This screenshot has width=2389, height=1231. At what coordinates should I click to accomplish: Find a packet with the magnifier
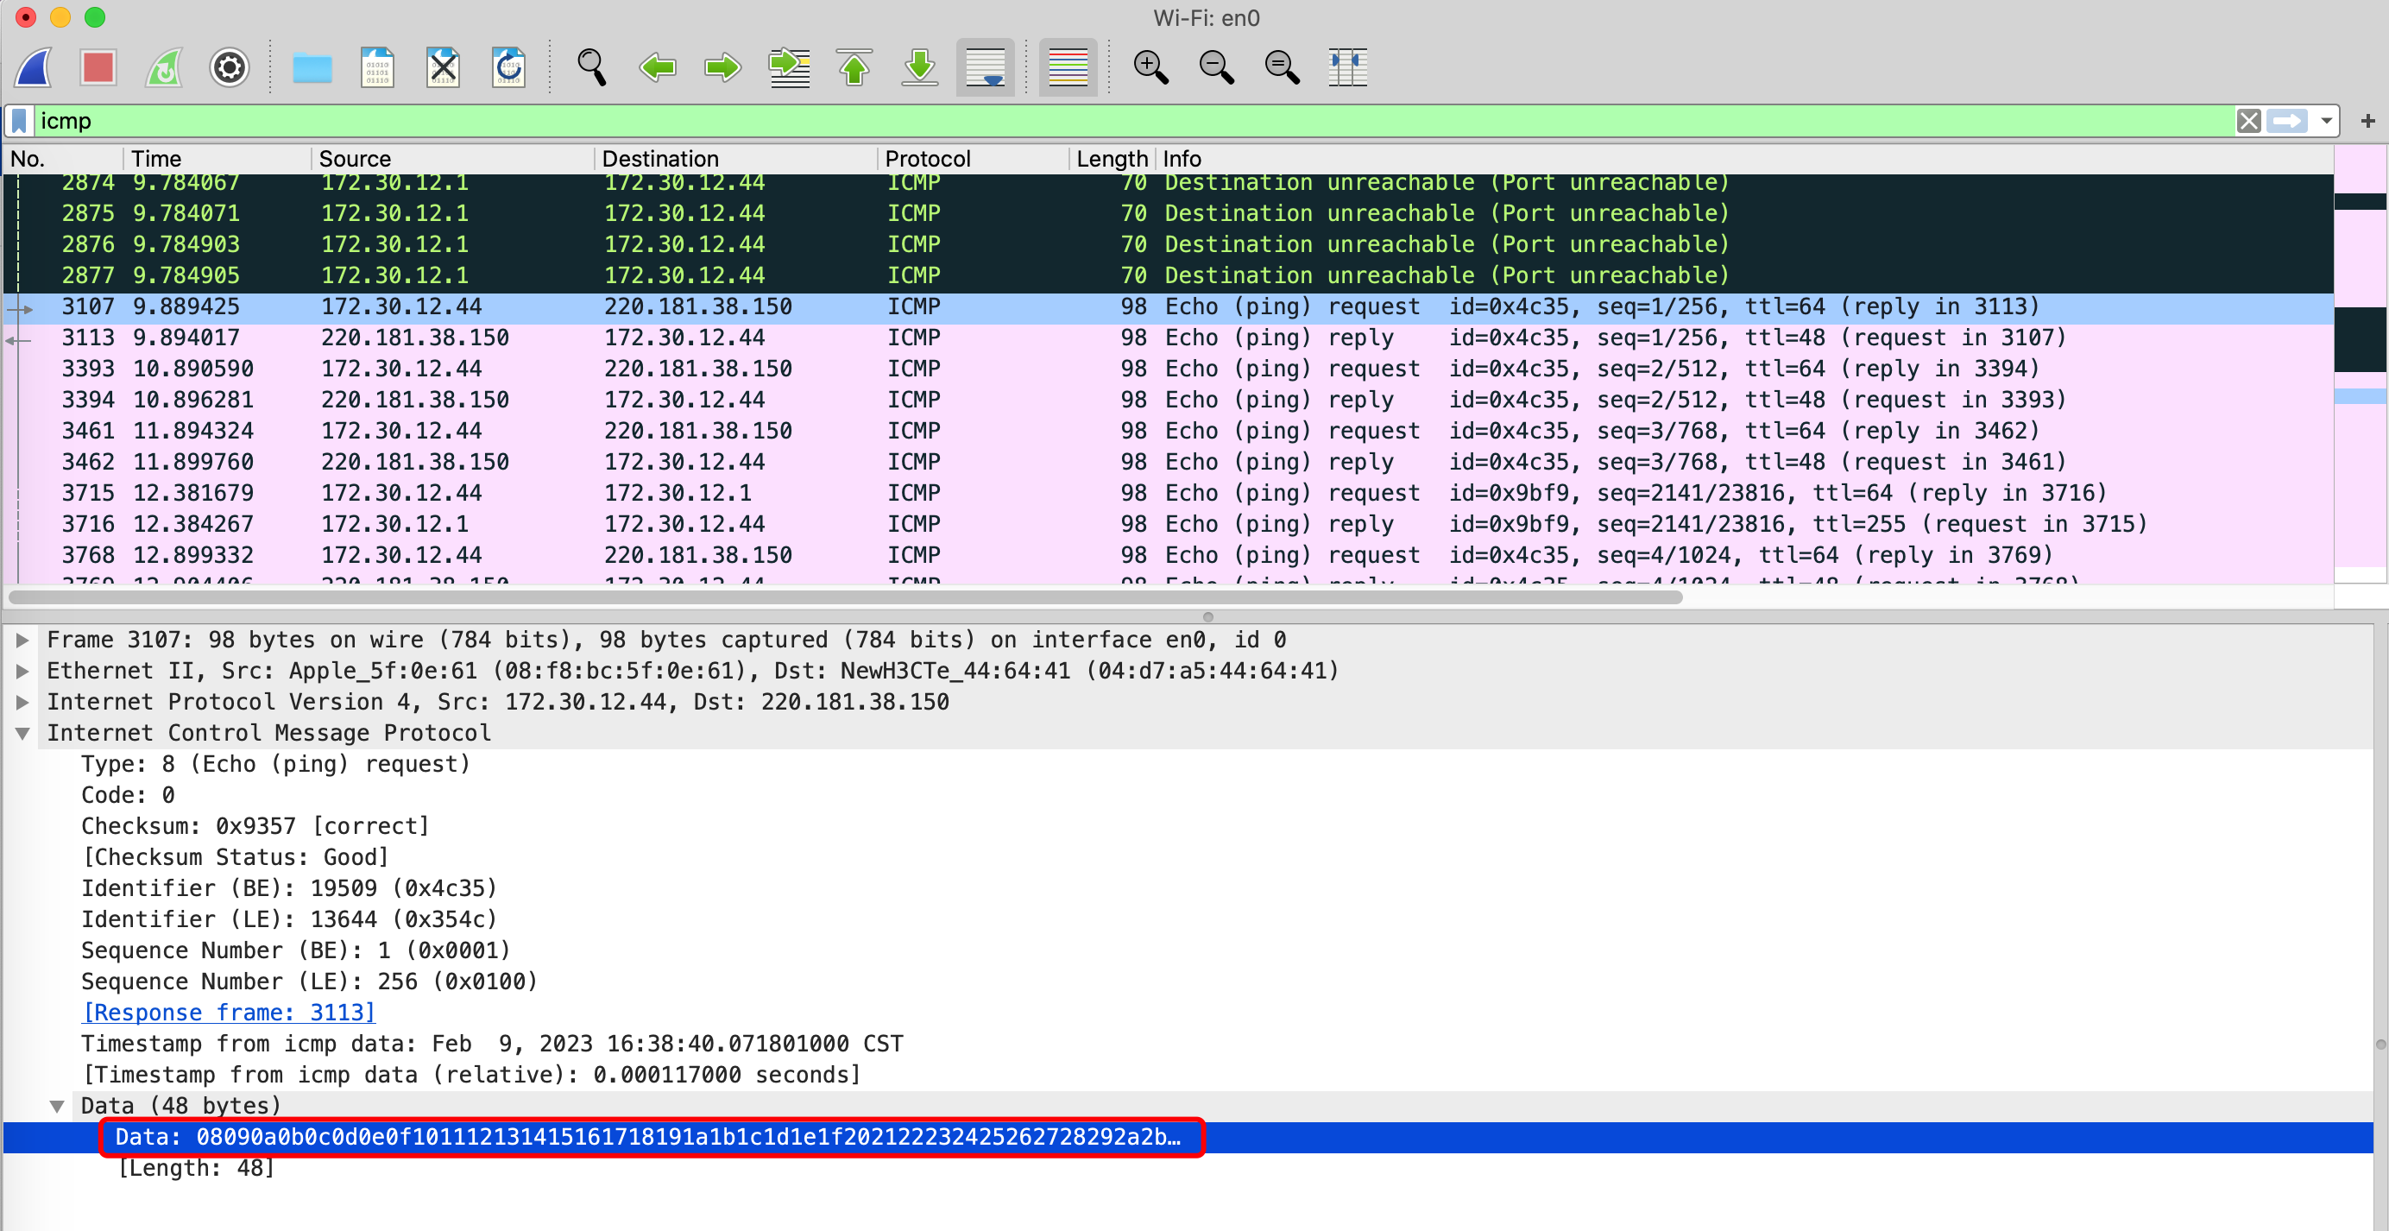pos(592,66)
